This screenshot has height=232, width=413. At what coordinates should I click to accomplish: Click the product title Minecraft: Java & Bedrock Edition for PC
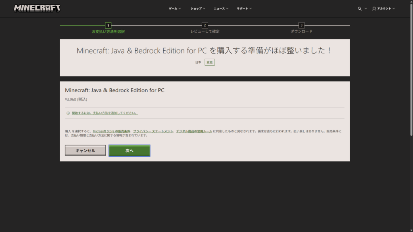coord(115,90)
